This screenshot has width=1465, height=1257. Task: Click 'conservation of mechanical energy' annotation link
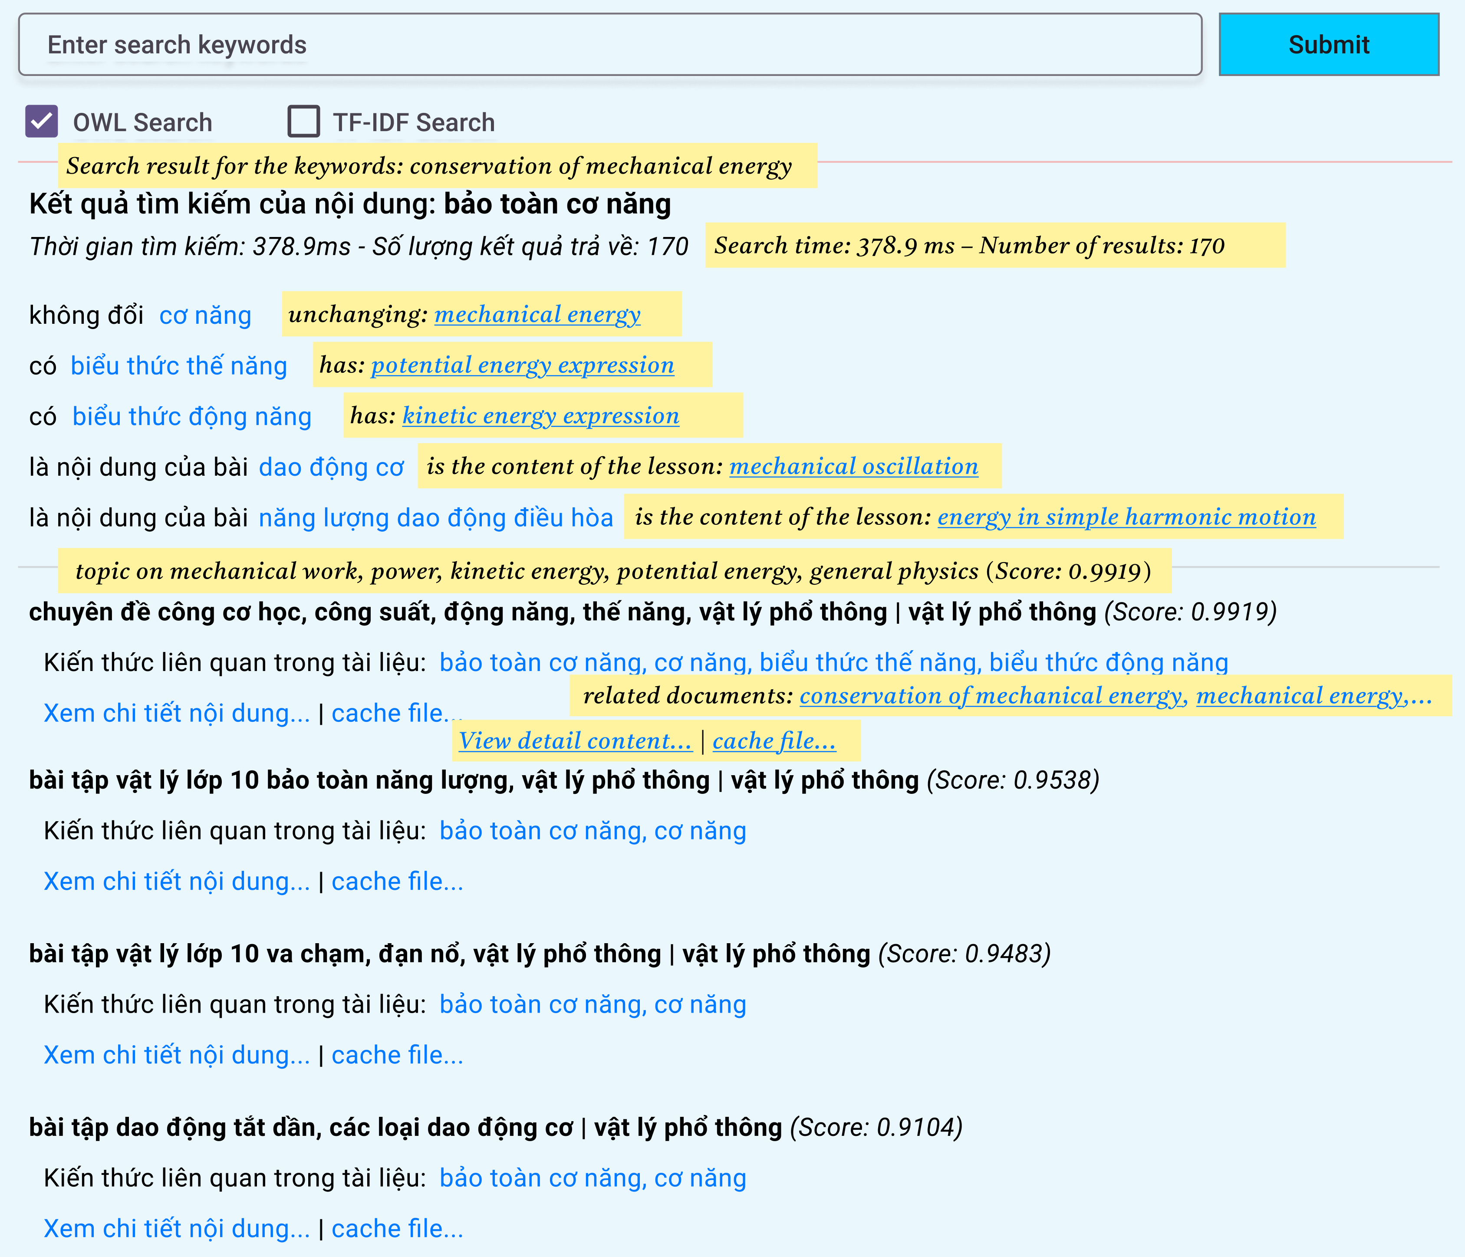pyautogui.click(x=992, y=696)
